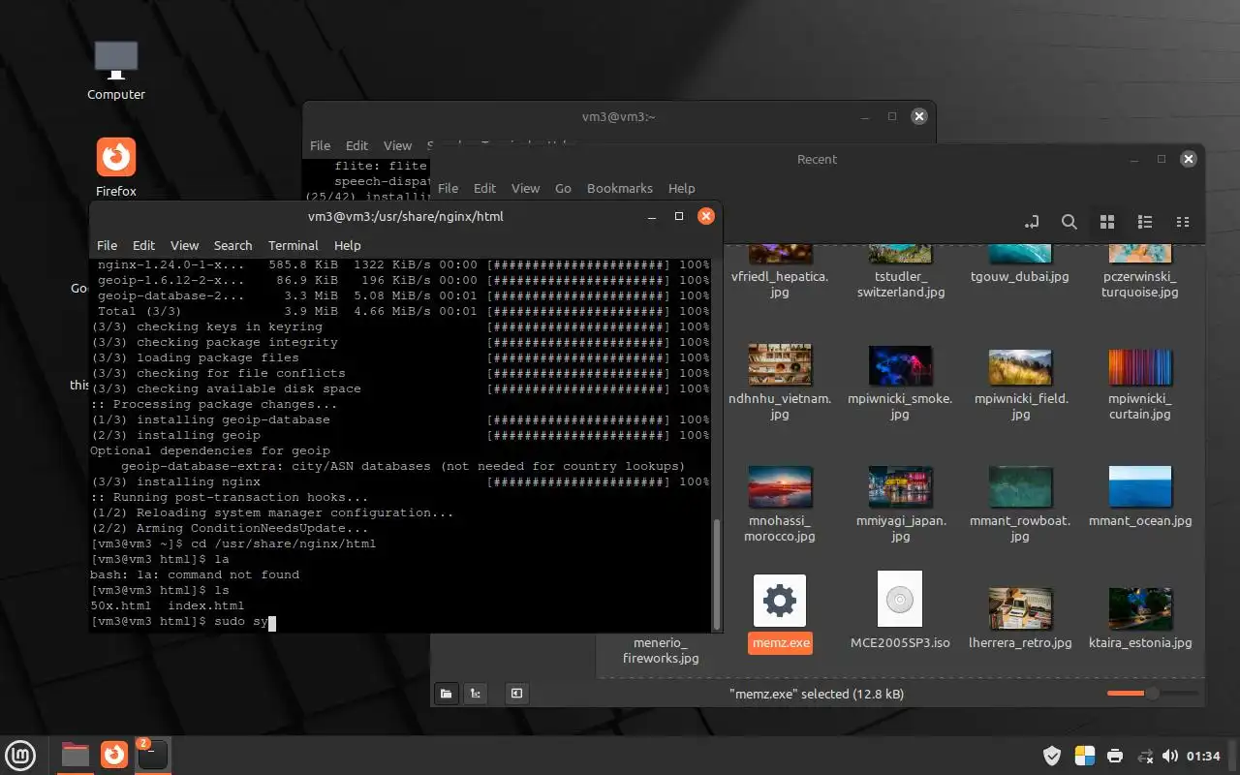The width and height of the screenshot is (1240, 775).
Task: Open the file manager Go menu
Action: coord(563,188)
